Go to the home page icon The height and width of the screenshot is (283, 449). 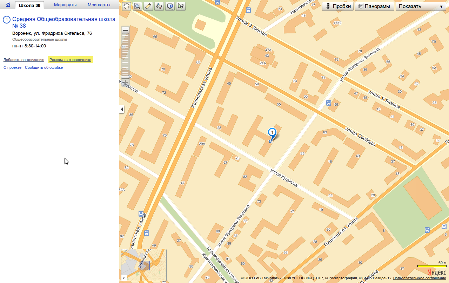pos(8,5)
